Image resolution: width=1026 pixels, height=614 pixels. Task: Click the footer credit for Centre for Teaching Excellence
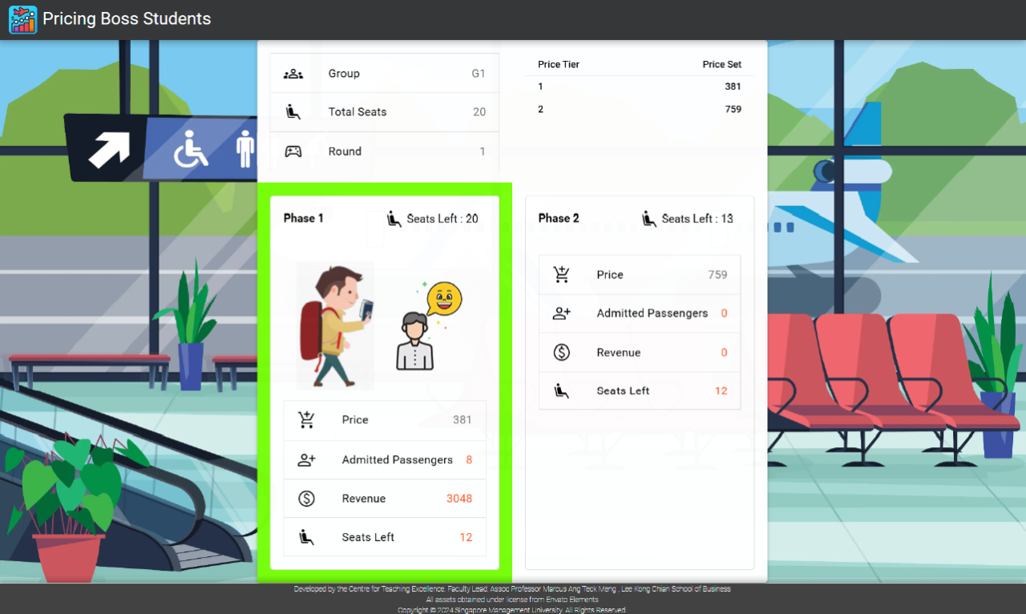[512, 589]
